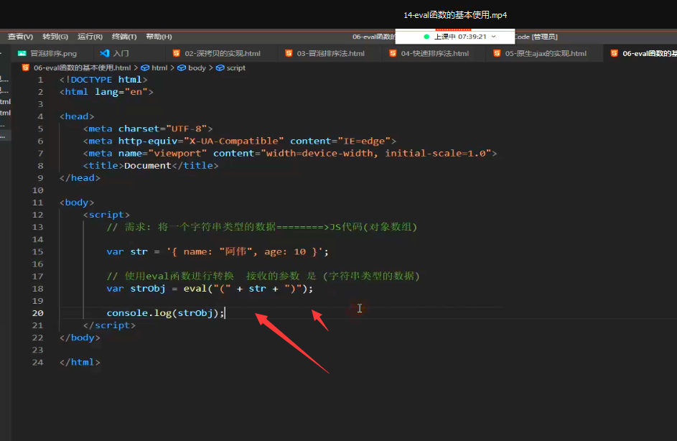Click the body breadcrumb symbol icon
The width and height of the screenshot is (677, 441).
coord(182,68)
